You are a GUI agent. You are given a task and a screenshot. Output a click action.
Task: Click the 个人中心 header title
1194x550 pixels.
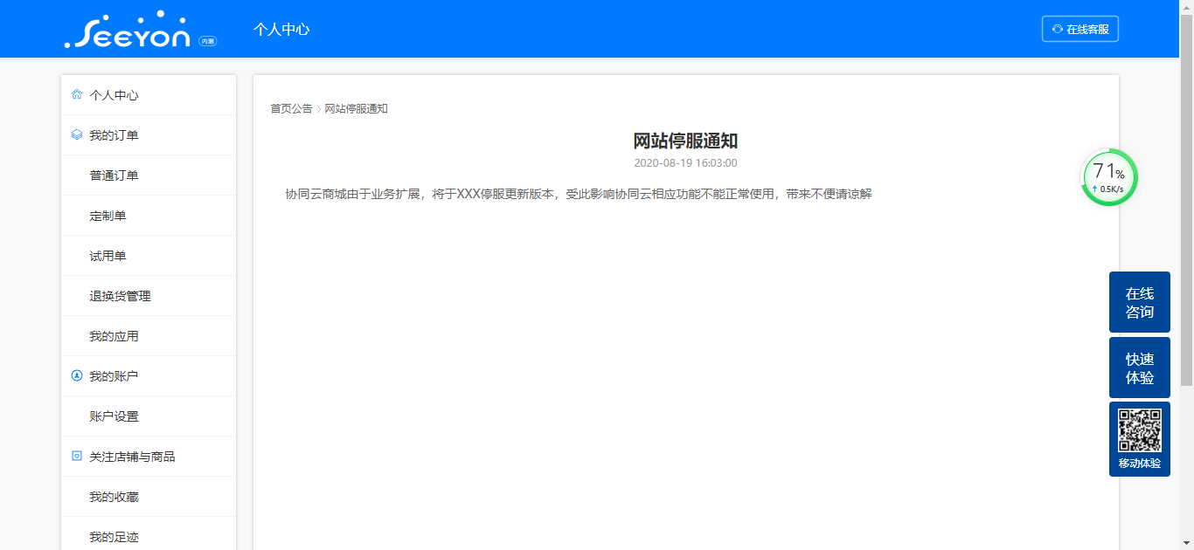281,29
